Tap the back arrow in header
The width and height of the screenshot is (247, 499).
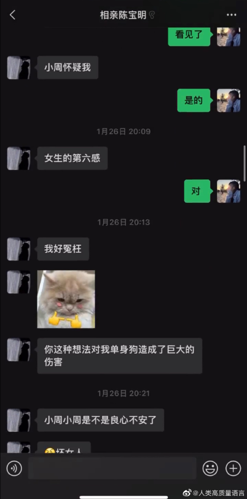tap(12, 15)
